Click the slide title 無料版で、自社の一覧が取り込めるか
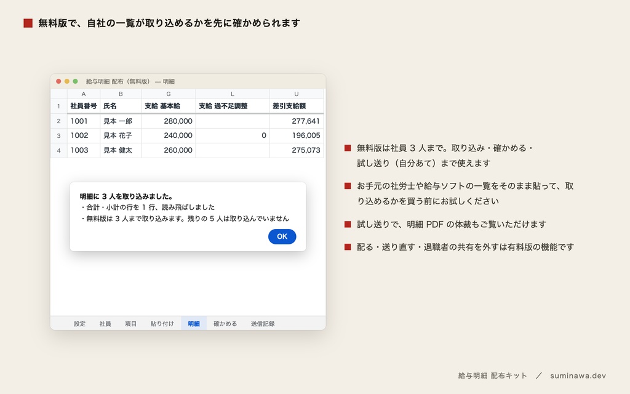630x394 pixels. (x=169, y=23)
